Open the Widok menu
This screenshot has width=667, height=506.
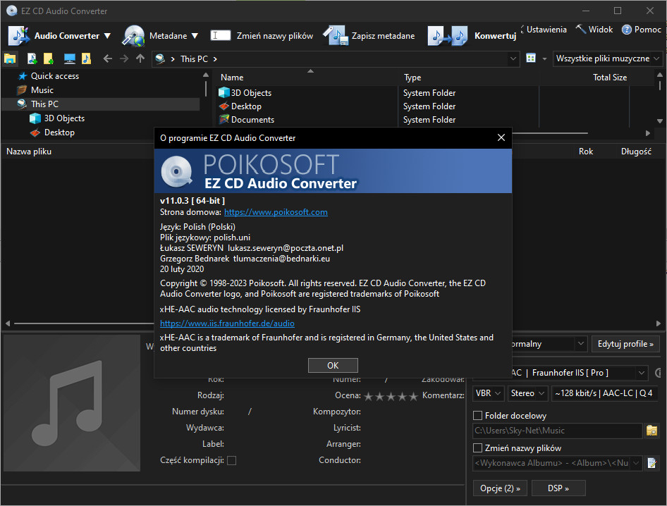coord(594,30)
